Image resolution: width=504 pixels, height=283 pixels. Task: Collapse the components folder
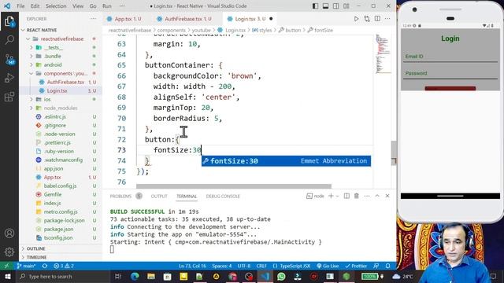pos(61,73)
